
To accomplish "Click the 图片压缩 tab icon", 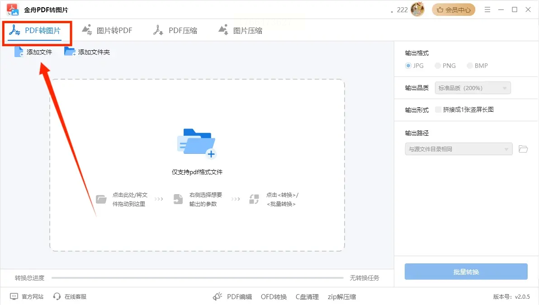I will pyautogui.click(x=223, y=29).
